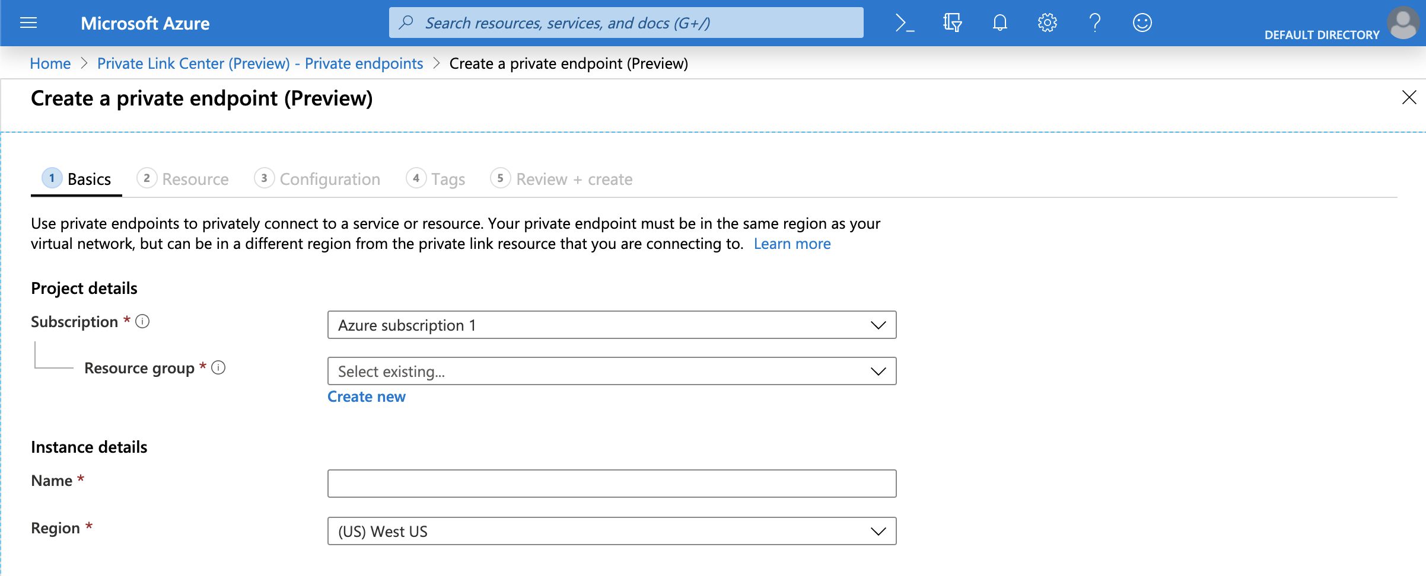The width and height of the screenshot is (1426, 576).
Task: Close the Create private endpoint blade
Action: click(x=1409, y=98)
